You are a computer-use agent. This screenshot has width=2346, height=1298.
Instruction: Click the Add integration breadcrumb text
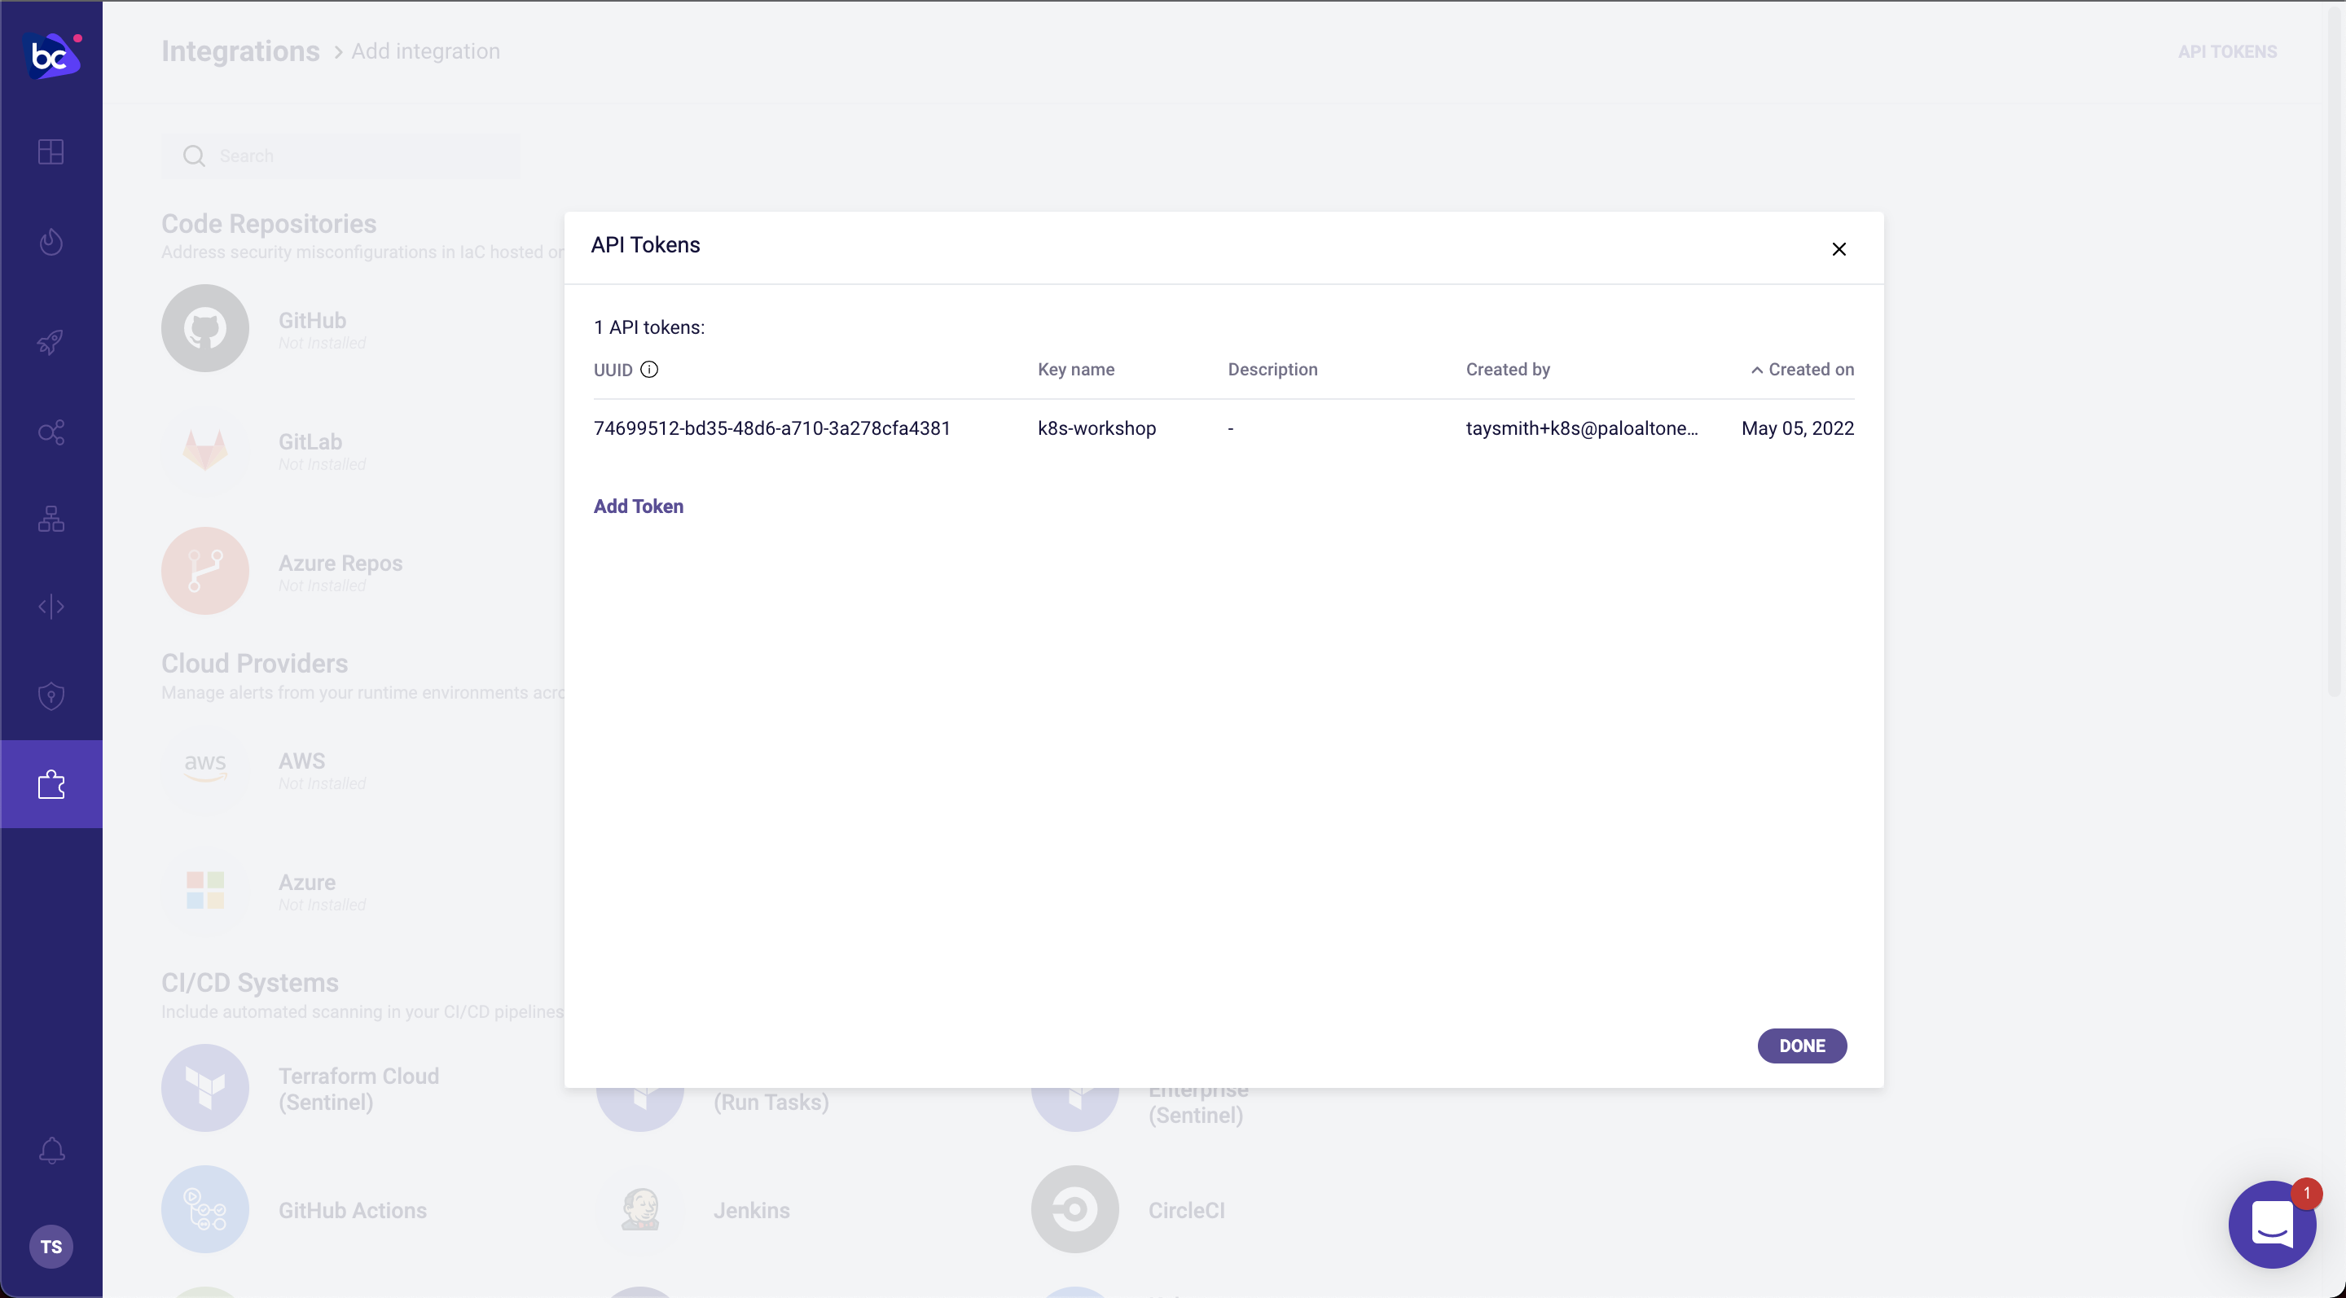coord(425,52)
